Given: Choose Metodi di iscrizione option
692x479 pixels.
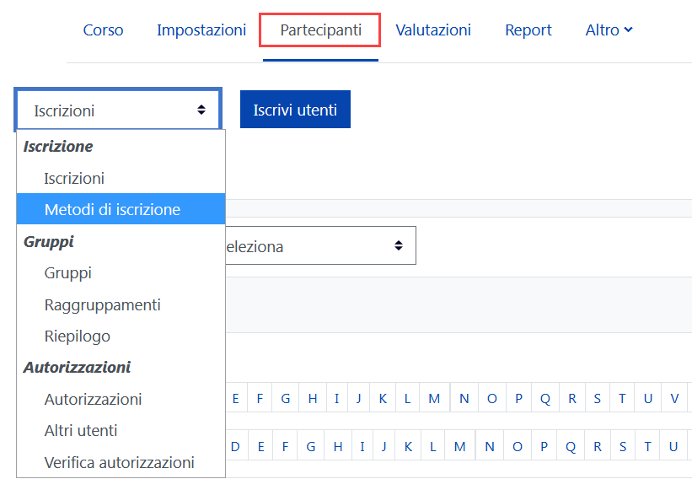Looking at the screenshot, I should (x=121, y=209).
